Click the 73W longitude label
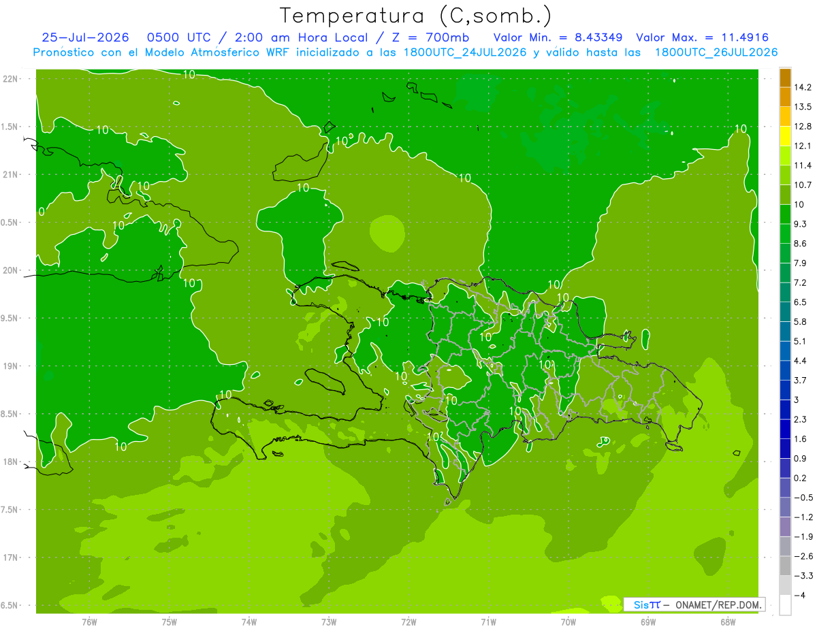Screen dimensions: 817x631 click(329, 621)
